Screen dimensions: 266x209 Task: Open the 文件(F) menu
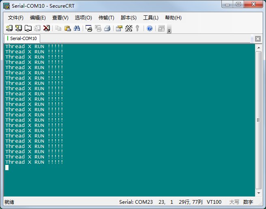15,18
